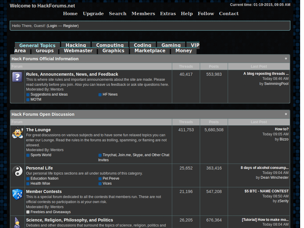
Task: Open the Education Nation subforum
Action: point(45,178)
